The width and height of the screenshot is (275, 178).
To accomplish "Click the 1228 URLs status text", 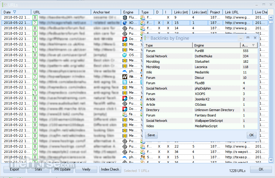I will coord(237,171).
